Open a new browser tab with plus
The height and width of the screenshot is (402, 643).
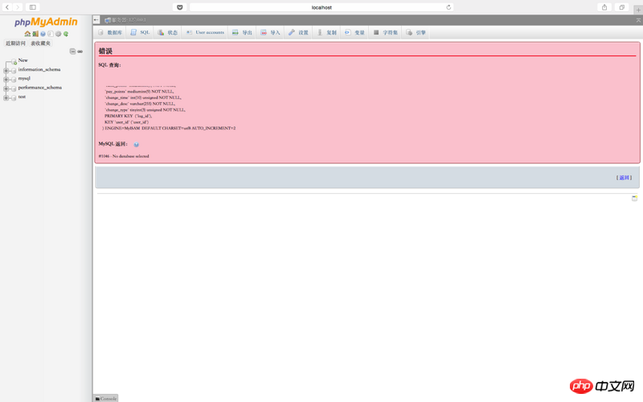pos(638,10)
